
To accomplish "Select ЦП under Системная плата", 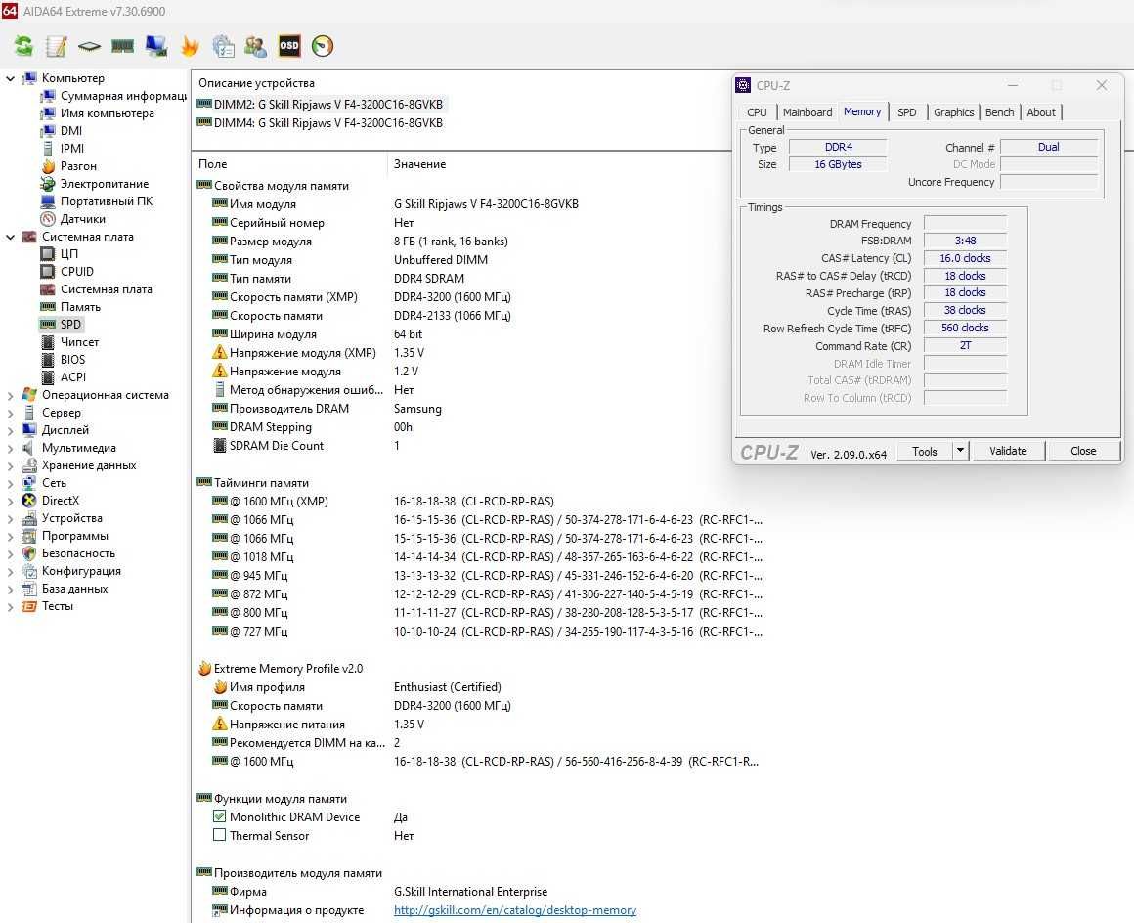I will pos(69,254).
